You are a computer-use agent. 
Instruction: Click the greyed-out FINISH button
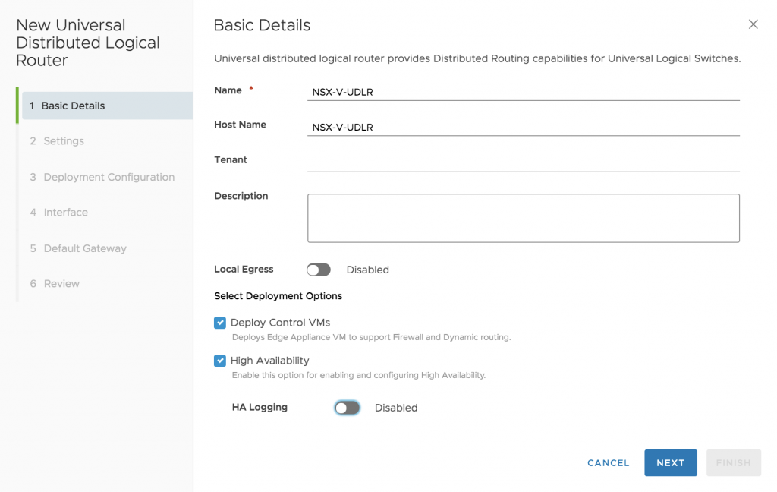734,462
